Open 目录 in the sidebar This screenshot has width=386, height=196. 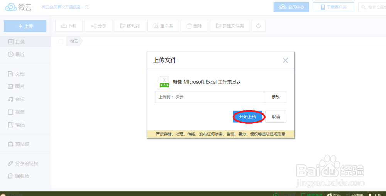pyautogui.click(x=25, y=42)
